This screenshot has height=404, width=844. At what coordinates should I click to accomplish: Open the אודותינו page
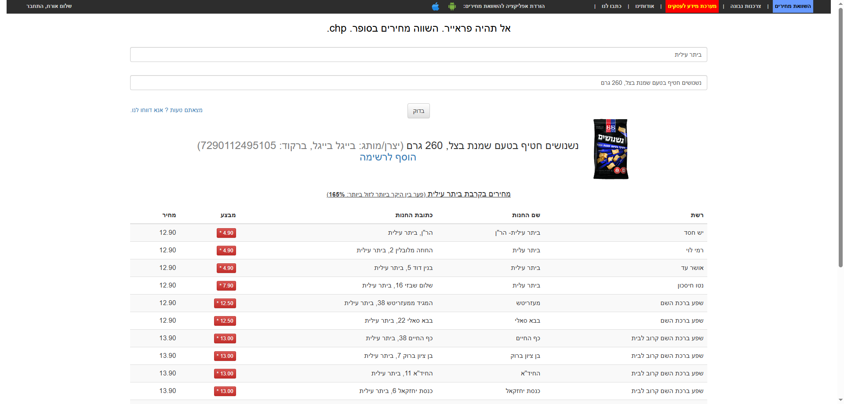click(644, 6)
